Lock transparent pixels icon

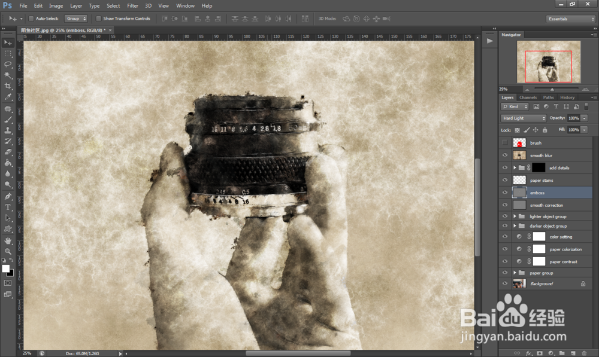pyautogui.click(x=517, y=130)
